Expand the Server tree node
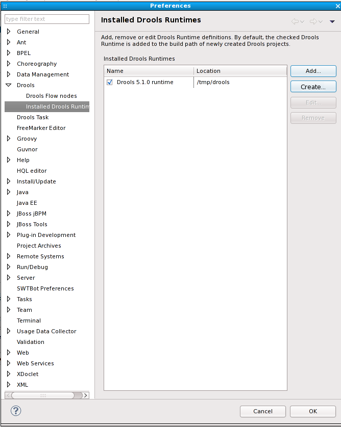 [9, 278]
